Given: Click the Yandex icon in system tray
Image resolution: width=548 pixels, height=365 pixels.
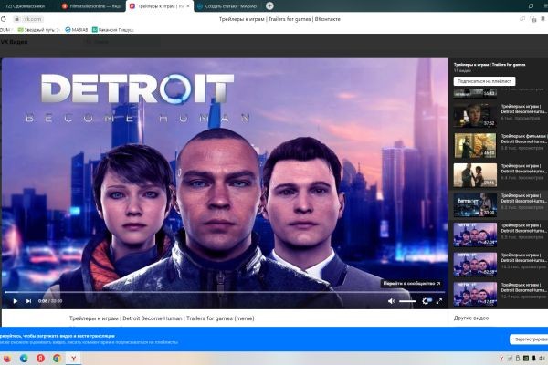Looking at the screenshot, I should tap(501, 359).
